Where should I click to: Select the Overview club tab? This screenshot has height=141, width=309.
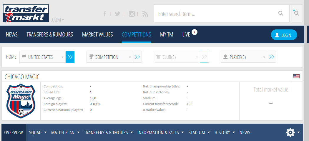click(14, 132)
